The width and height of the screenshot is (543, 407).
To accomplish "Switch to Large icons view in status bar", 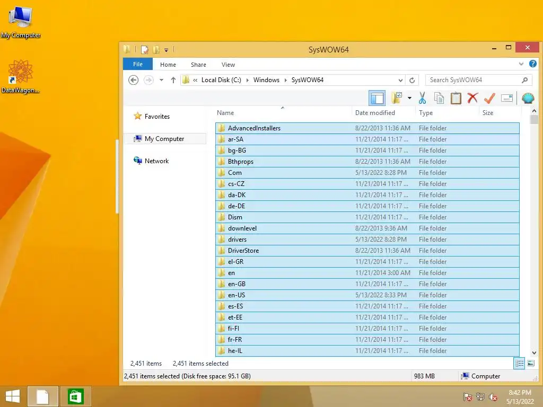I will 530,364.
